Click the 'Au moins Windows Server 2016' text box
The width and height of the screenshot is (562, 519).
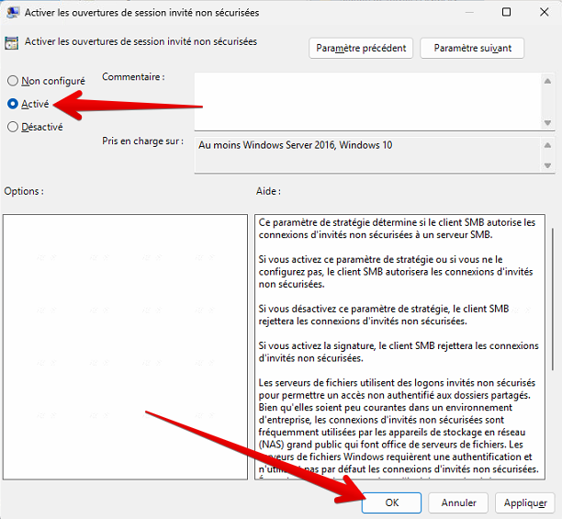(367, 153)
